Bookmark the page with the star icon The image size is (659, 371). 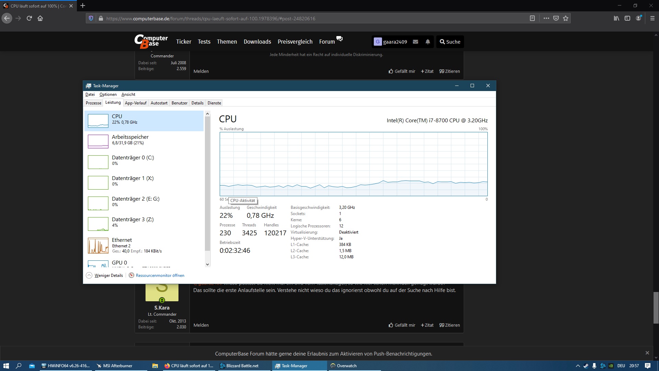pyautogui.click(x=566, y=19)
